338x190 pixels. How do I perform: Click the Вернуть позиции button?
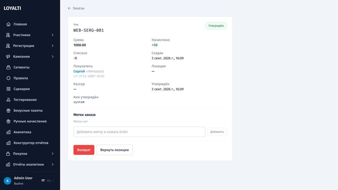pos(114,150)
